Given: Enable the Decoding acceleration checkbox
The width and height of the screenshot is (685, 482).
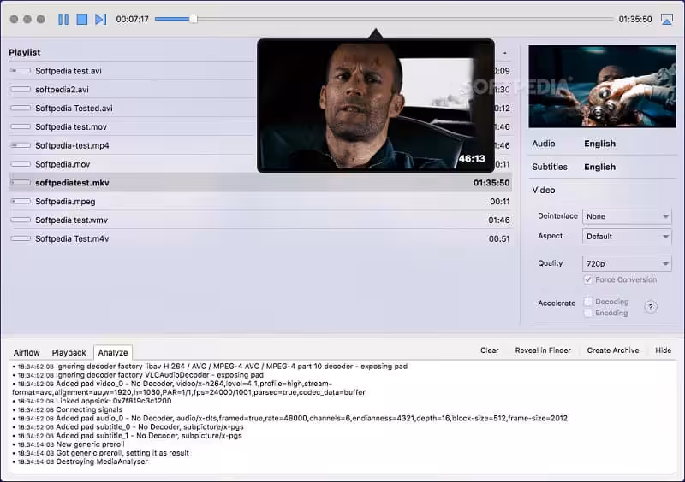Looking at the screenshot, I should click(587, 302).
